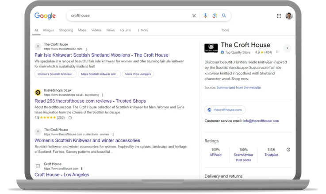Open Fair Isle Knitwear result link
This screenshot has width=326, height=194.
pyautogui.click(x=101, y=55)
